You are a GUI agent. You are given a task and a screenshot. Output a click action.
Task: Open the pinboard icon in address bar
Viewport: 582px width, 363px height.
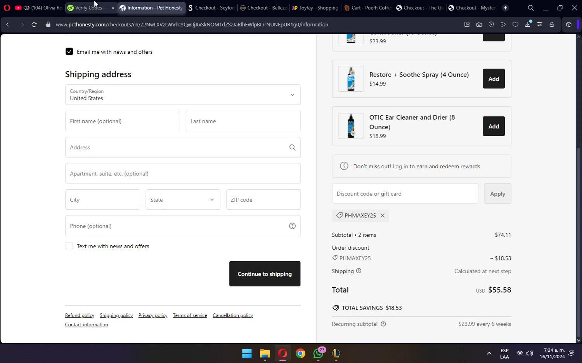467,24
